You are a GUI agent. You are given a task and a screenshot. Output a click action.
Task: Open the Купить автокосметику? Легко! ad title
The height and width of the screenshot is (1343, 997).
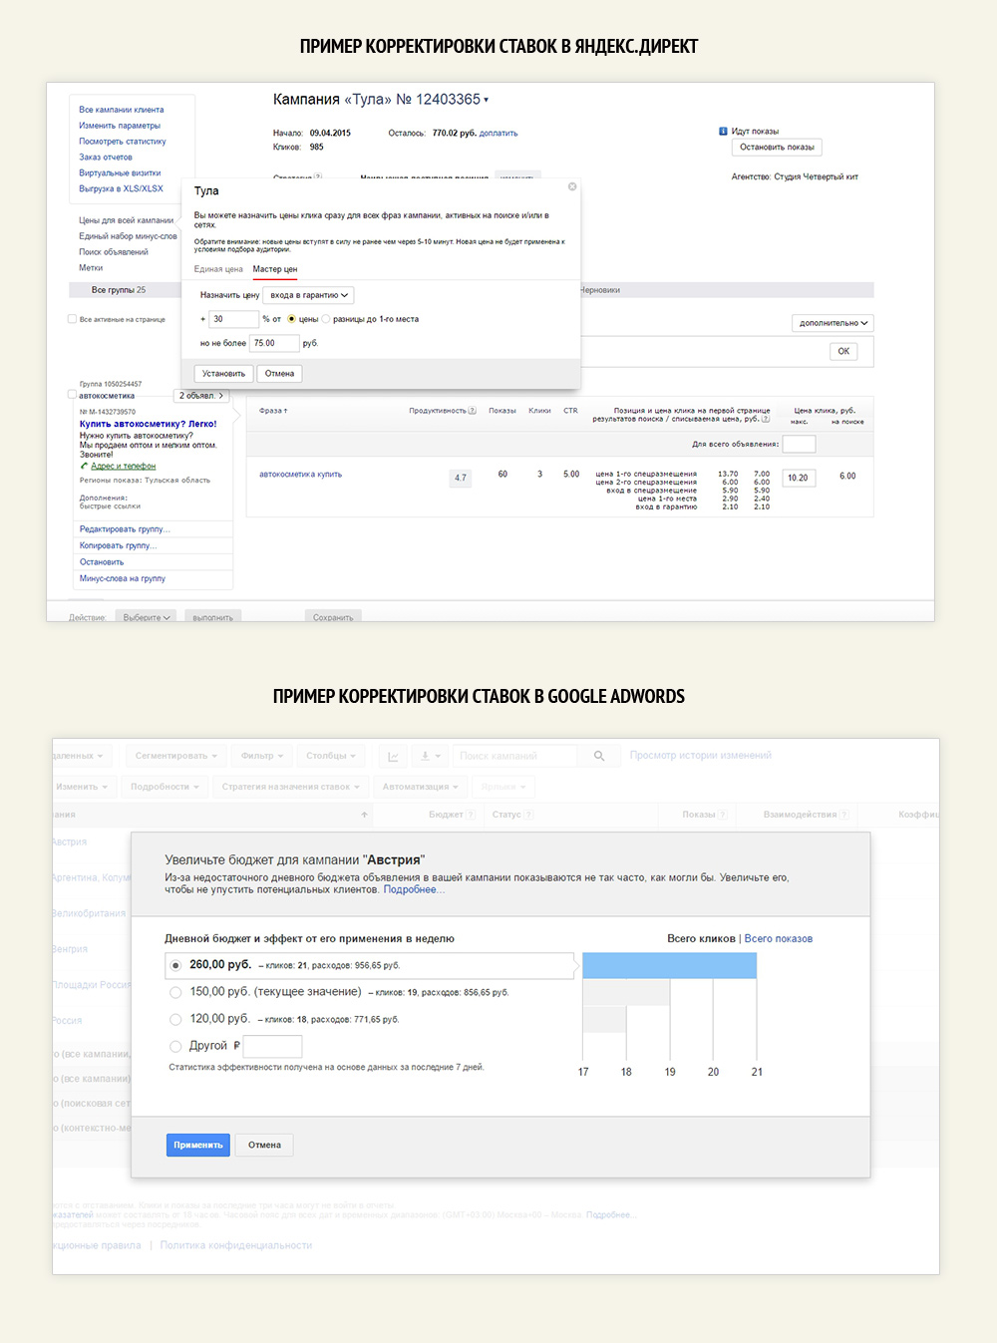point(148,424)
